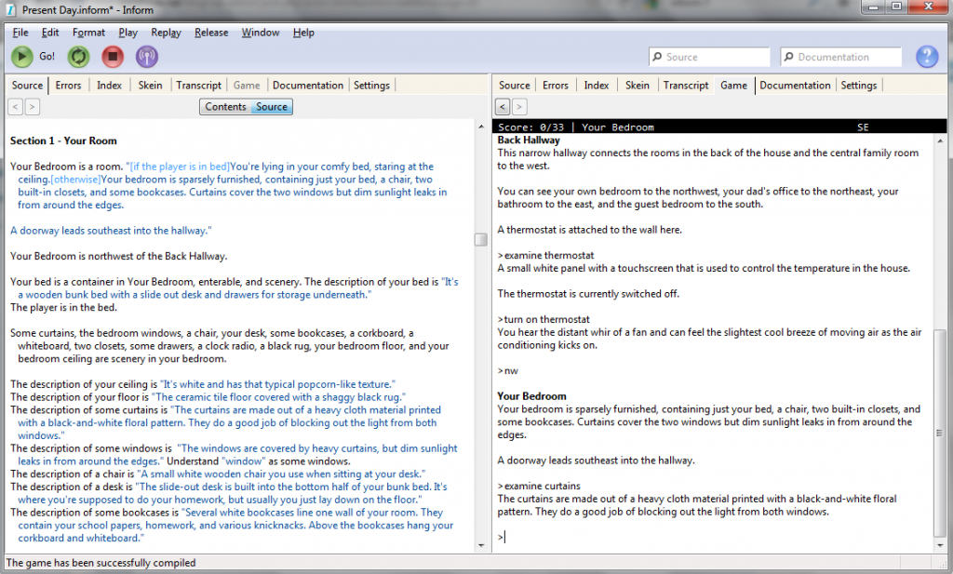Click the back arrow beside the Game panel tabs
This screenshot has width=953, height=574.
503,106
